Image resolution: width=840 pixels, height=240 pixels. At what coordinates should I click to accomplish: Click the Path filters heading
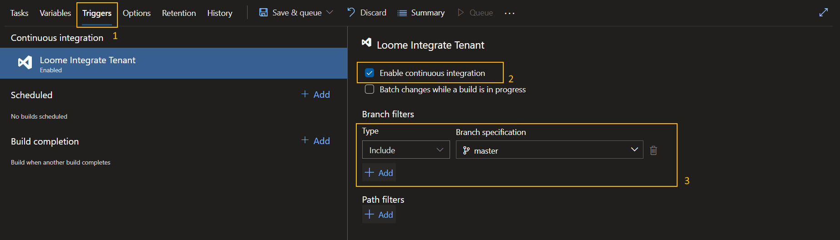pyautogui.click(x=383, y=200)
